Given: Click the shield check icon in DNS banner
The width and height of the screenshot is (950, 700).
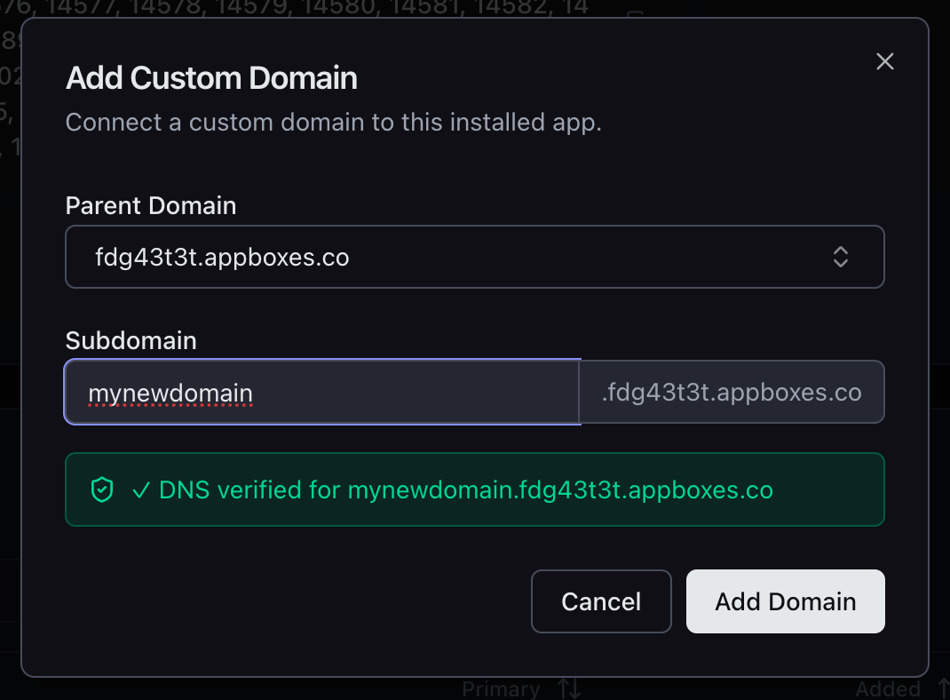Looking at the screenshot, I should click(x=102, y=489).
